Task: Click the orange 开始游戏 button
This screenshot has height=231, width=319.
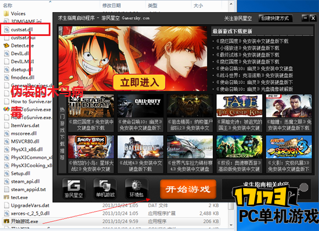Action: click(x=188, y=189)
